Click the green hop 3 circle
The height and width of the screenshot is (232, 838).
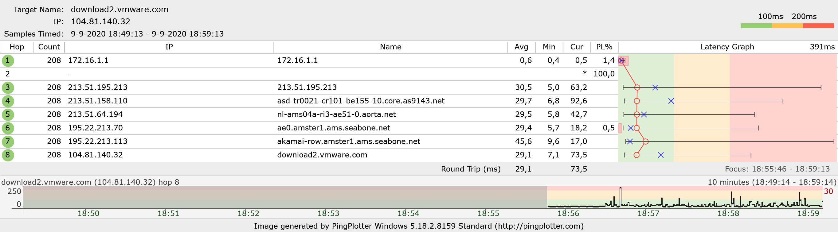(x=8, y=87)
